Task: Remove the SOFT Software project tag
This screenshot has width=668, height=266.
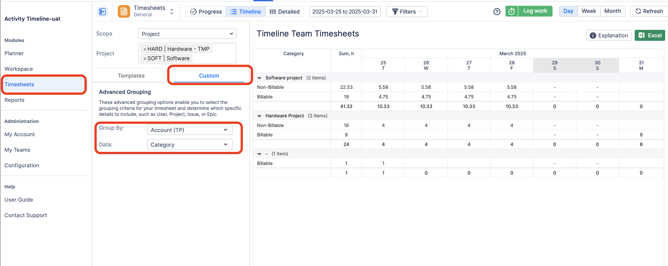Action: tap(145, 59)
